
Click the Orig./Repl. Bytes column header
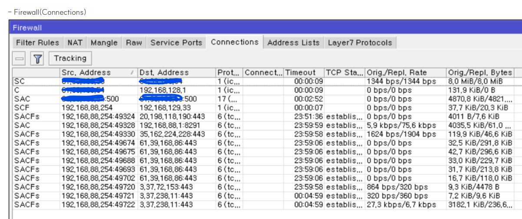480,72
